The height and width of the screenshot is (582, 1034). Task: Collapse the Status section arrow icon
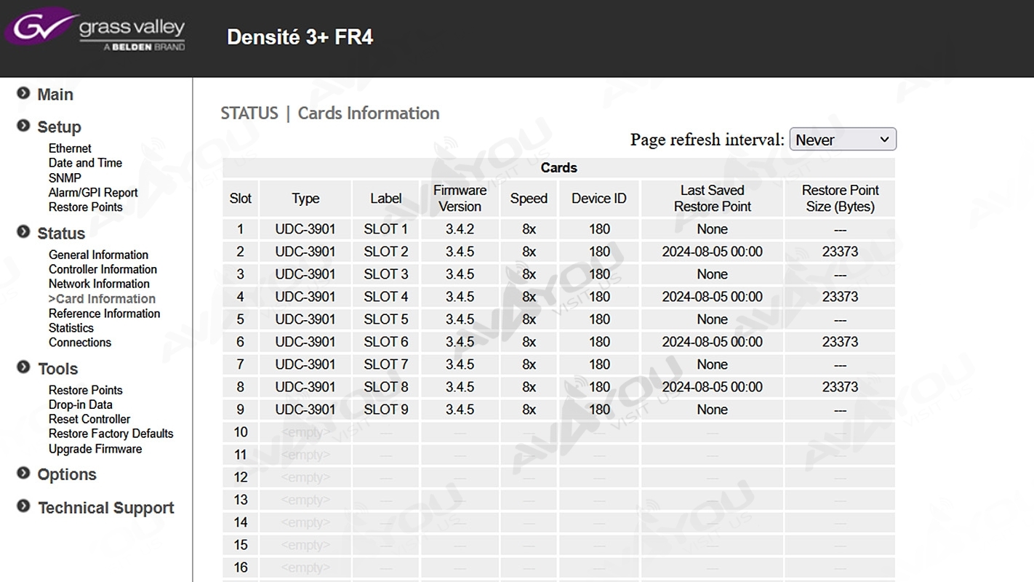click(23, 232)
